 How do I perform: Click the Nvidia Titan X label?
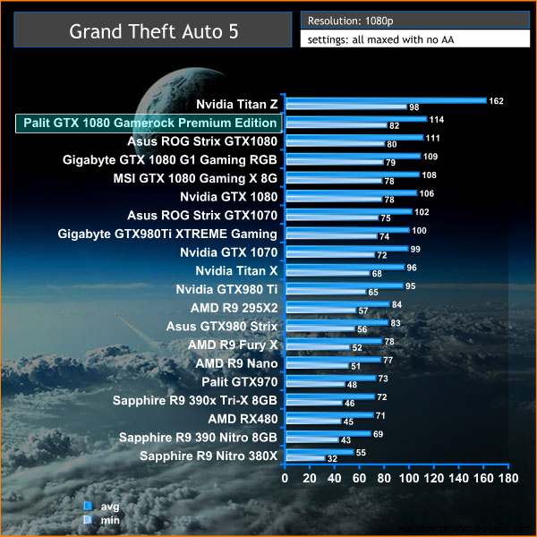236,271
